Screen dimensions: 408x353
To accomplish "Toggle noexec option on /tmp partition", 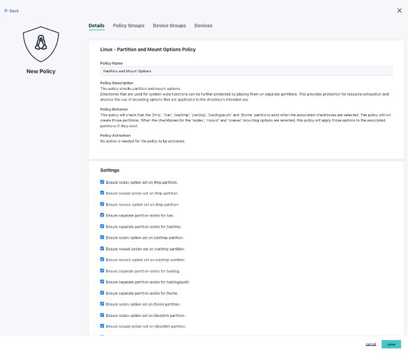I will [x=102, y=204].
